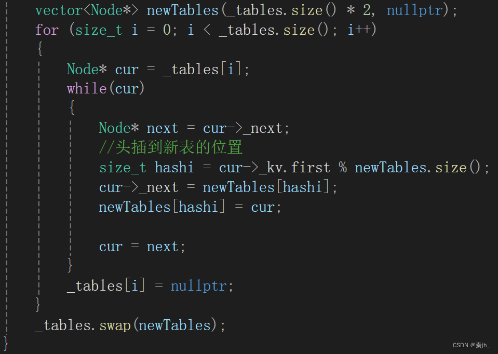
Task: Click the for keyword of the loop
Action: point(47,30)
